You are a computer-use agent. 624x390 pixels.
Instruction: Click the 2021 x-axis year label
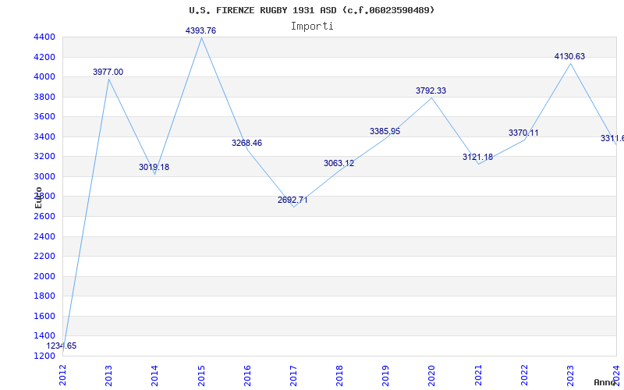(478, 375)
